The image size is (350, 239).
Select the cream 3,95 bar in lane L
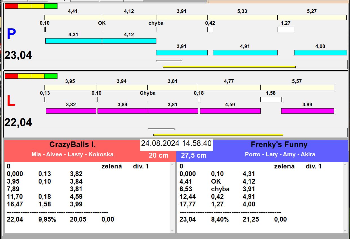click(x=70, y=87)
